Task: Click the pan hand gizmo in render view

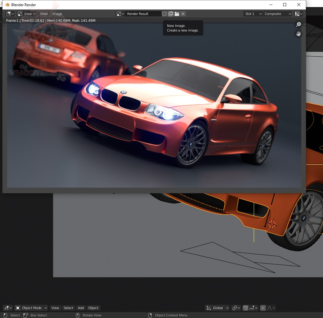Action: pos(298,34)
